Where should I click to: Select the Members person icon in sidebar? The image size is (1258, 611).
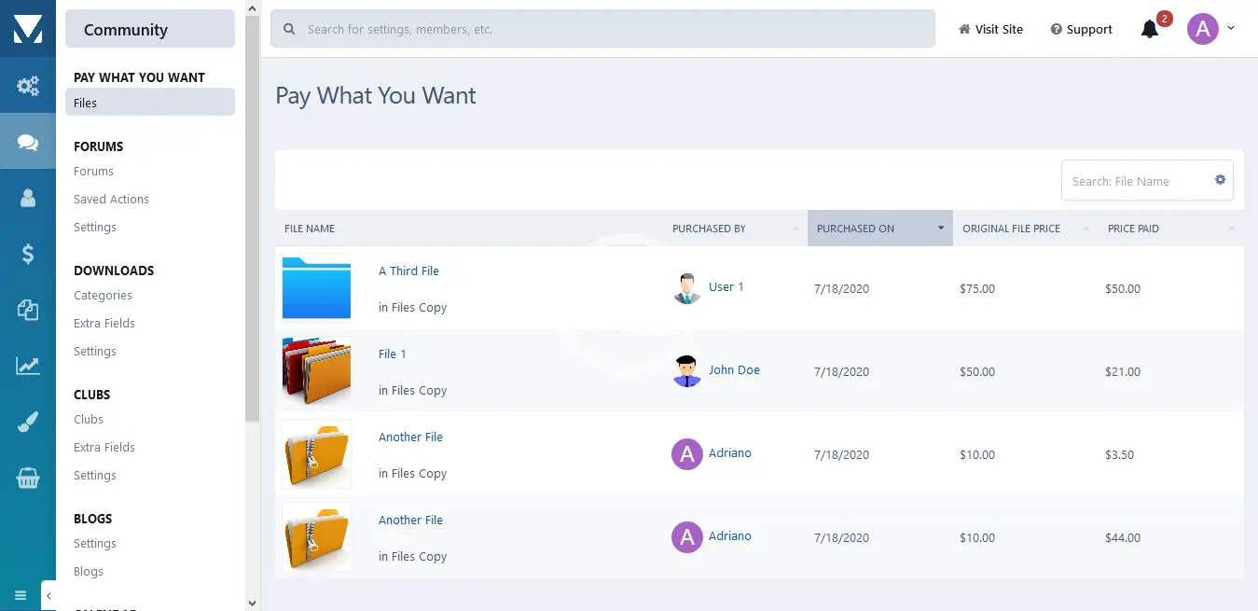(x=28, y=198)
